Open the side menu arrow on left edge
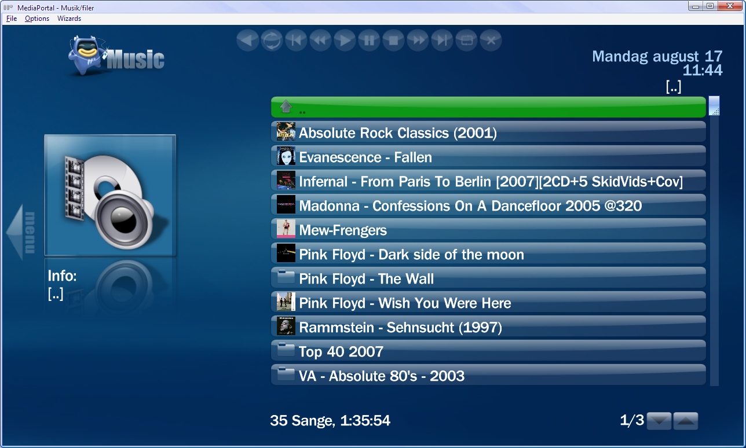 (x=22, y=233)
